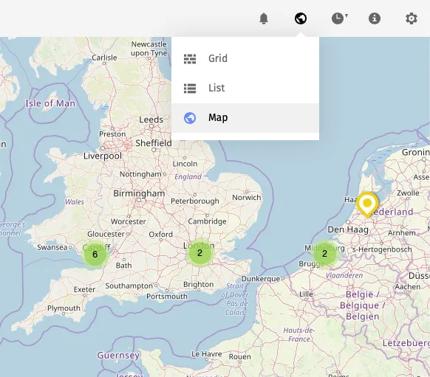
Task: Click the Exeter map label
Action: click(84, 289)
